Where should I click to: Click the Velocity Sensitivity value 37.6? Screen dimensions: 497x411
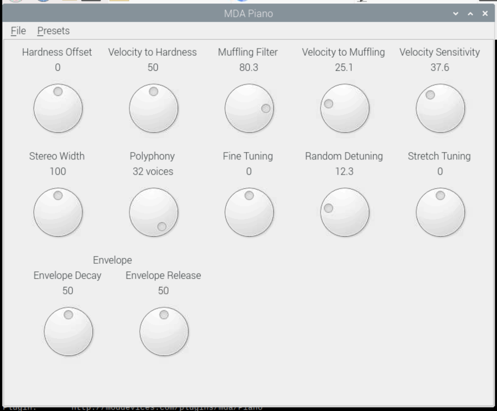point(440,67)
